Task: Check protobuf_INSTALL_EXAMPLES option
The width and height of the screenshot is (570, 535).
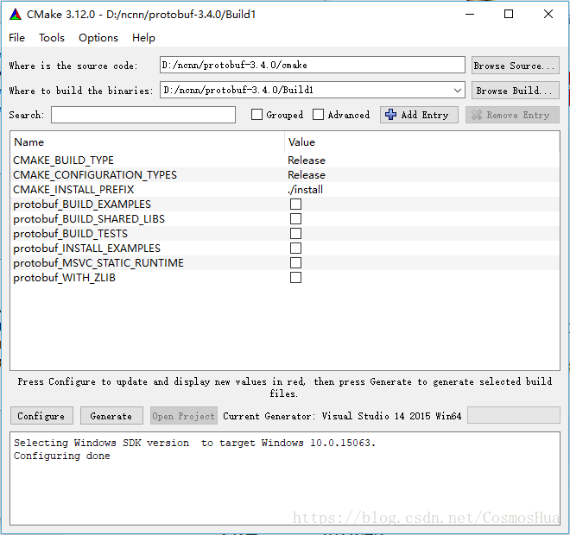Action: tap(295, 248)
